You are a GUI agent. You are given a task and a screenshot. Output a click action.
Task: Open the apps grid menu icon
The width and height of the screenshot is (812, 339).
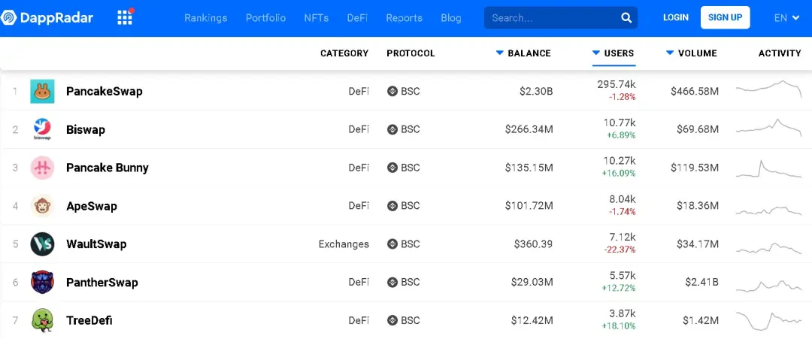[x=125, y=17]
